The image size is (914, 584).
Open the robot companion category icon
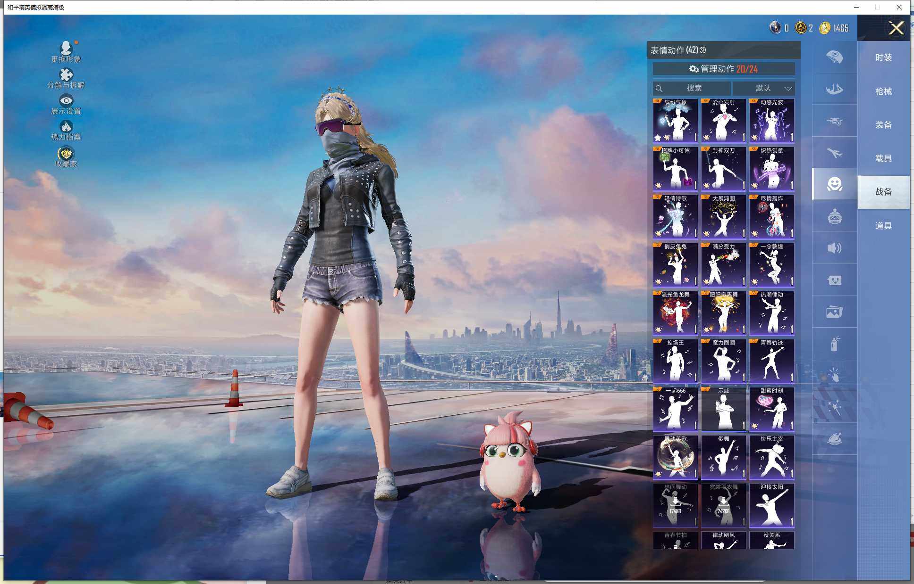[x=834, y=217]
